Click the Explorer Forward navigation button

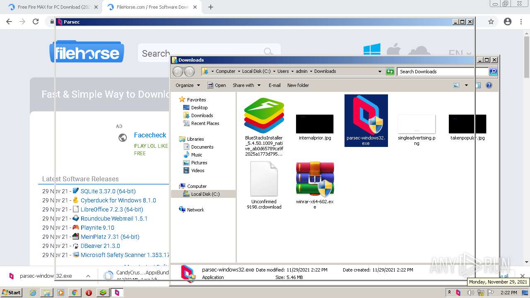(189, 72)
